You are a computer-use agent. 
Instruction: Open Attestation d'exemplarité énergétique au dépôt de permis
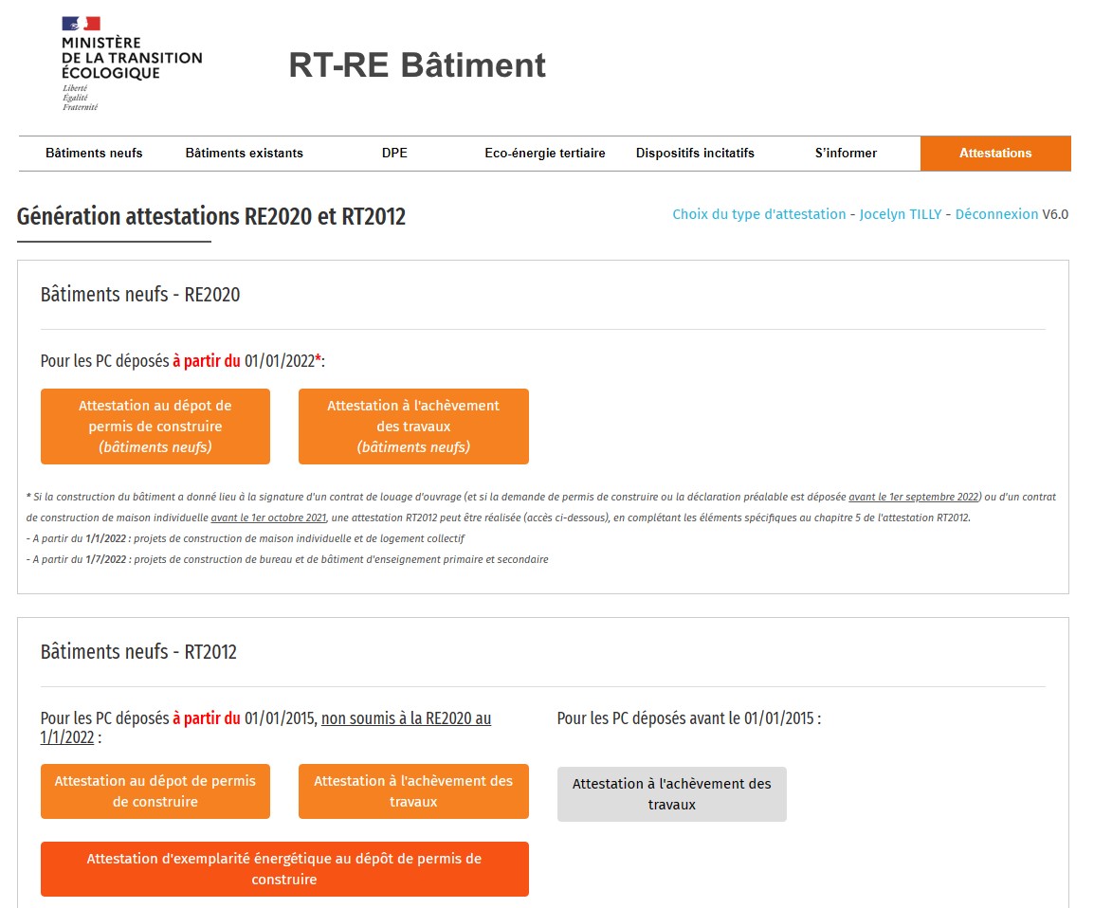point(284,869)
